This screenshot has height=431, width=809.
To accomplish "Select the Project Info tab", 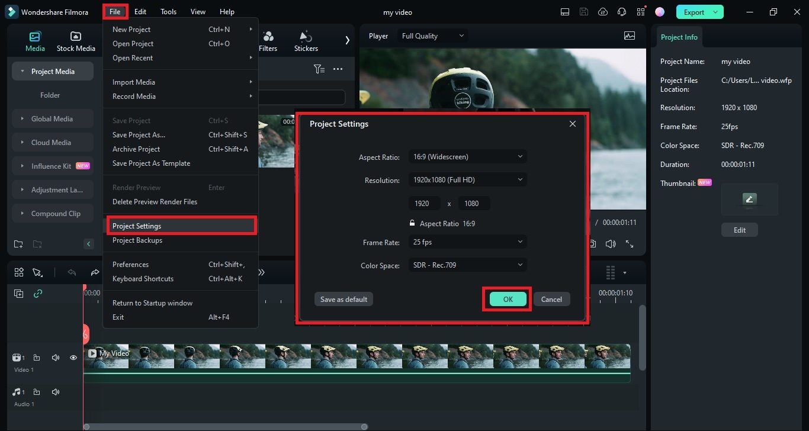I will (x=679, y=37).
